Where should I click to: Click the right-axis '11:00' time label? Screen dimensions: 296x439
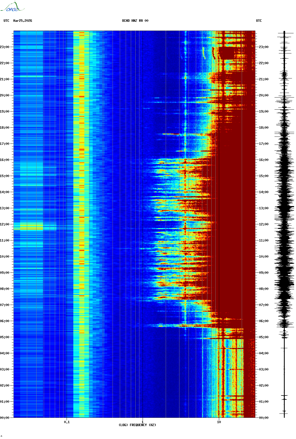264,240
